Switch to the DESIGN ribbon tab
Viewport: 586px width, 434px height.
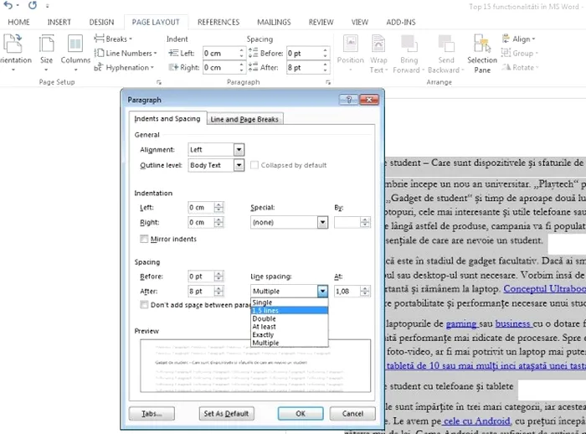tap(101, 22)
